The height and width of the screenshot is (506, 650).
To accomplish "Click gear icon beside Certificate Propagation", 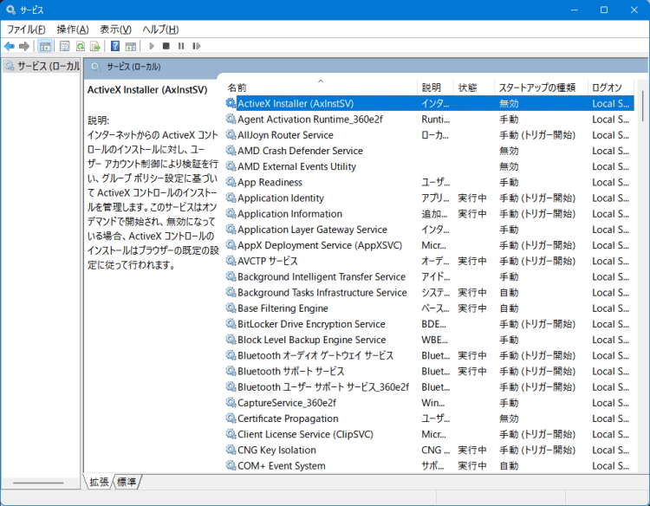I will [231, 418].
